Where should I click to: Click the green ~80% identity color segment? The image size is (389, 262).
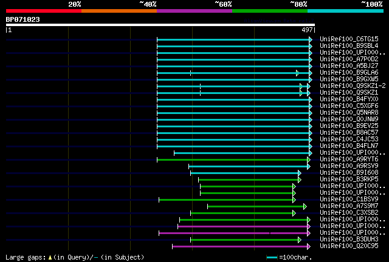click(270, 11)
